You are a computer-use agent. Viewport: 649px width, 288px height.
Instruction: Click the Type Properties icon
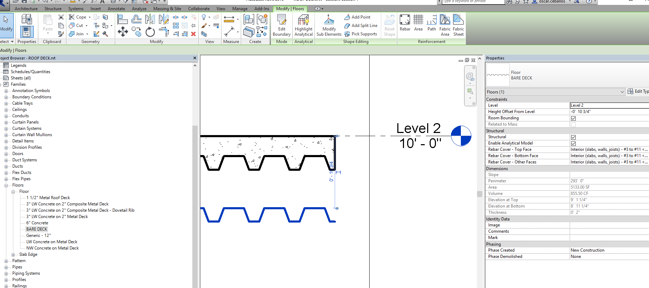[x=27, y=19]
